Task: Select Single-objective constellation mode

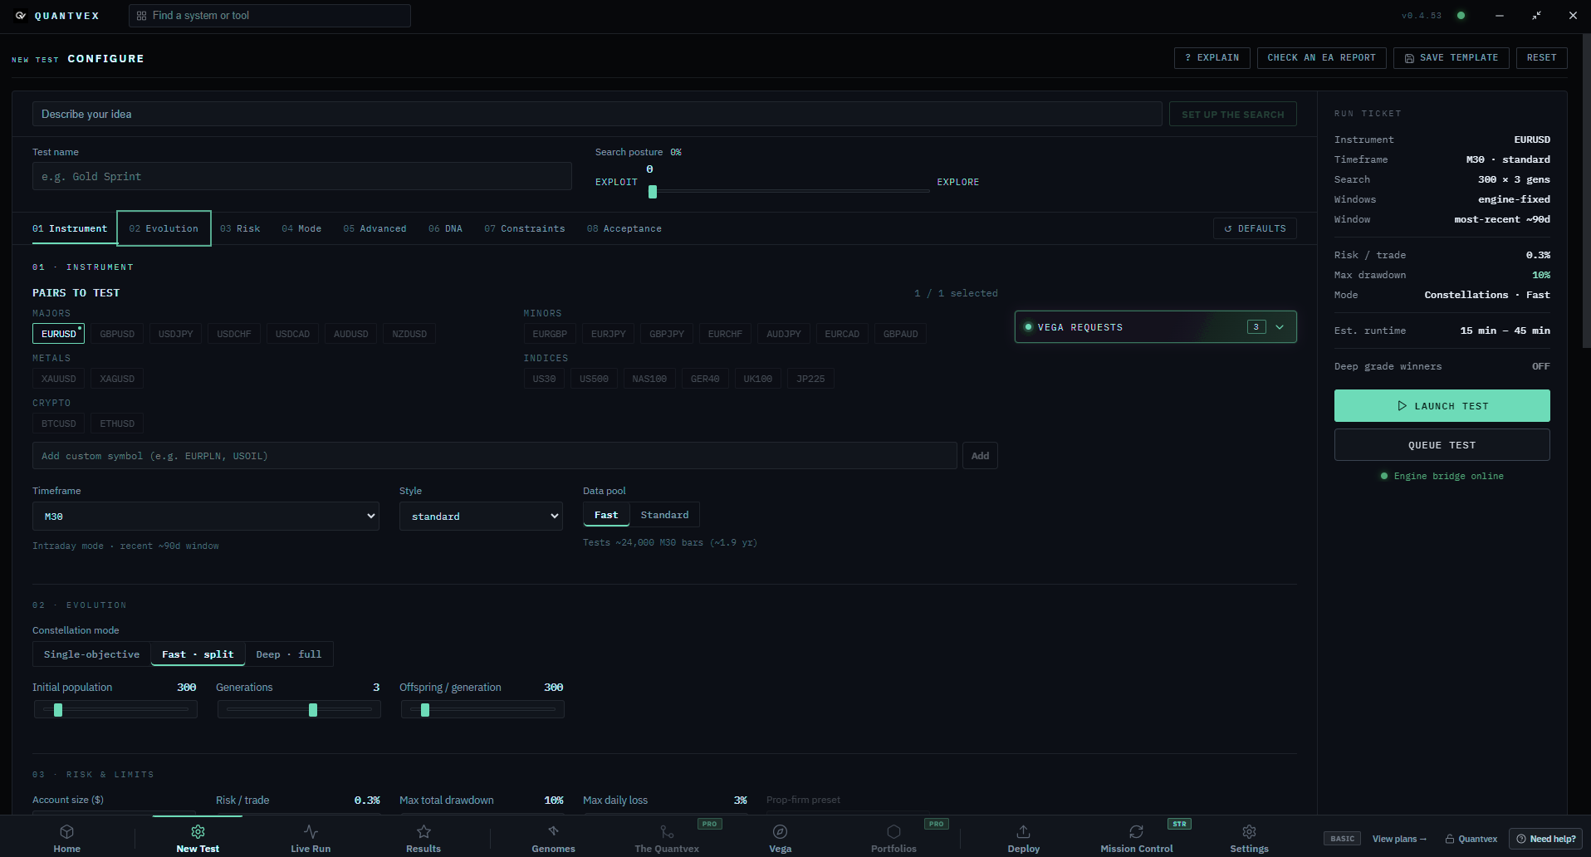Action: (x=91, y=654)
